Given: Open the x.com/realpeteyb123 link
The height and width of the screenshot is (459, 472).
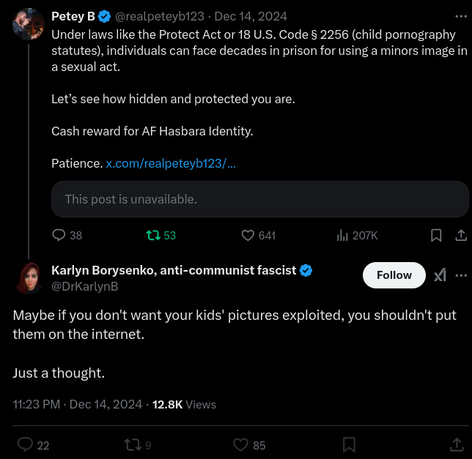Looking at the screenshot, I should (171, 163).
